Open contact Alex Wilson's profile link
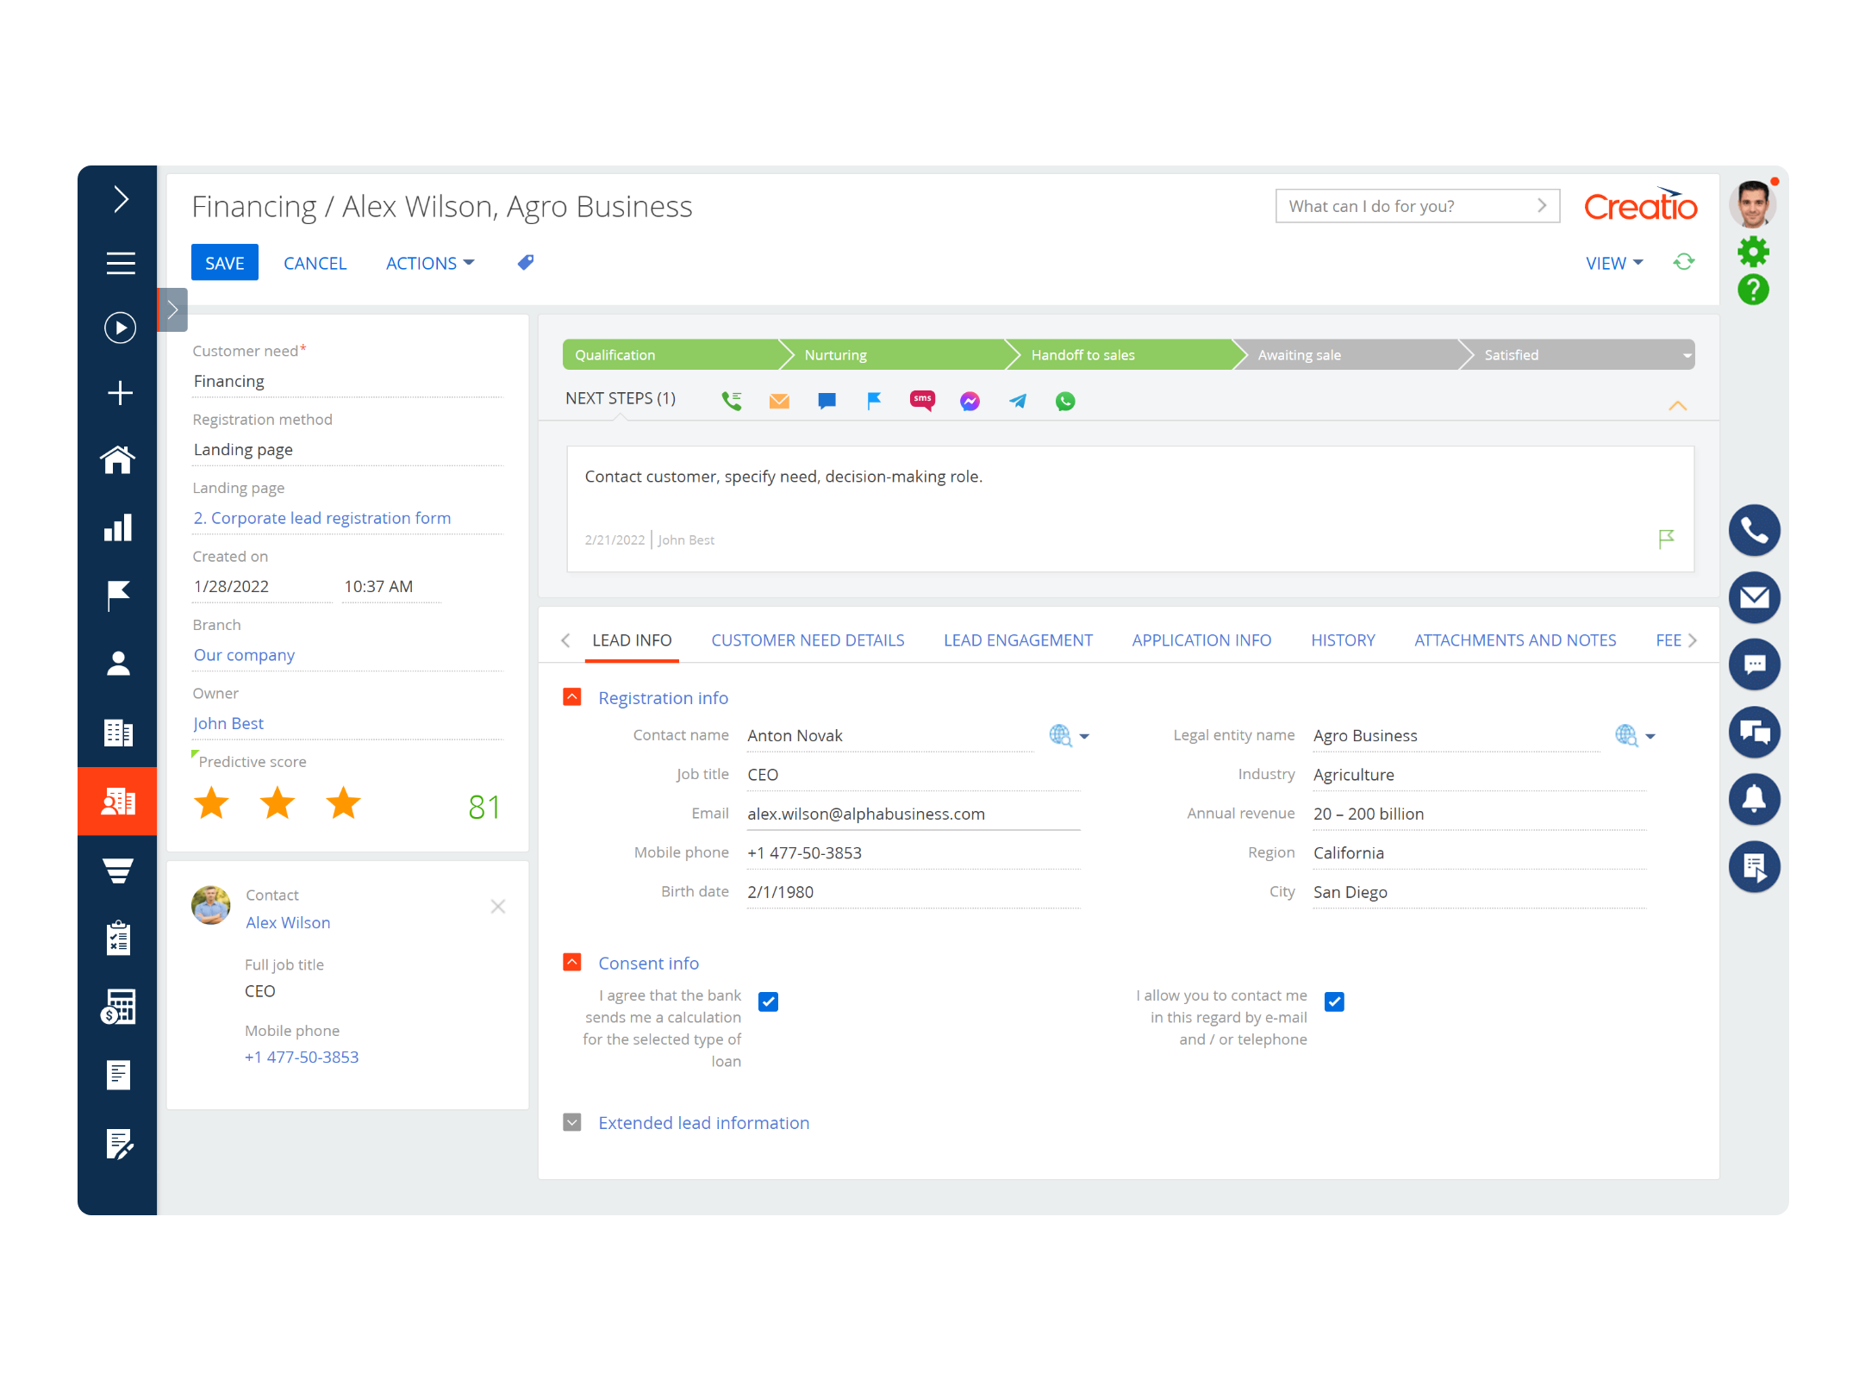The height and width of the screenshot is (1379, 1865). tap(288, 922)
